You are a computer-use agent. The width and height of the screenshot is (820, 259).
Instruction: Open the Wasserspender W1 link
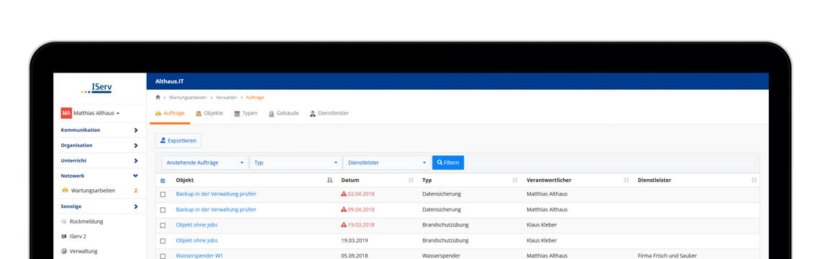pyautogui.click(x=199, y=256)
